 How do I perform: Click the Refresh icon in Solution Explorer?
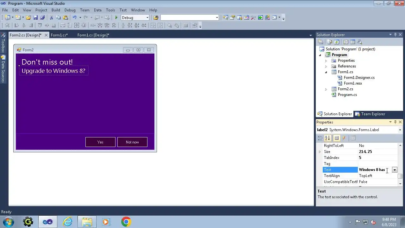pyautogui.click(x=337, y=42)
